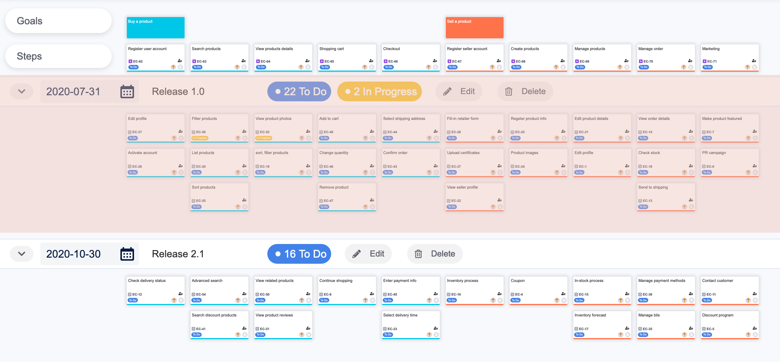
Task: Open the calendar icon beside 2020-07-31
Action: click(127, 91)
